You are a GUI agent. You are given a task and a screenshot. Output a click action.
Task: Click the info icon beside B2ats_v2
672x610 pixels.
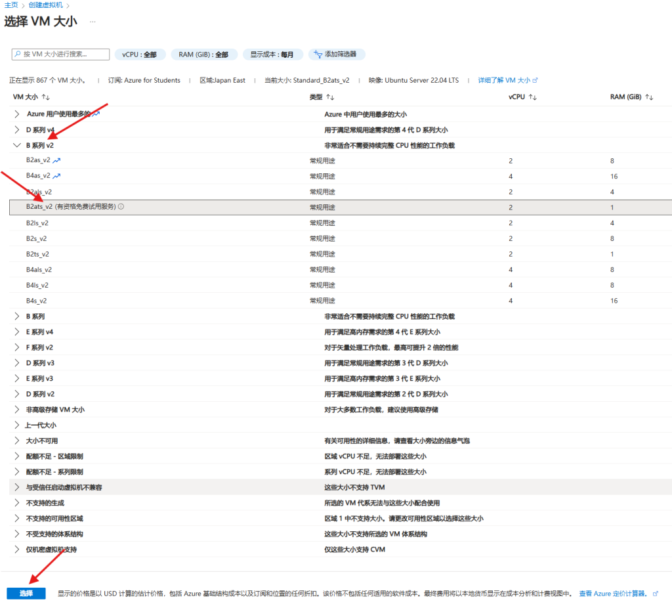(121, 207)
